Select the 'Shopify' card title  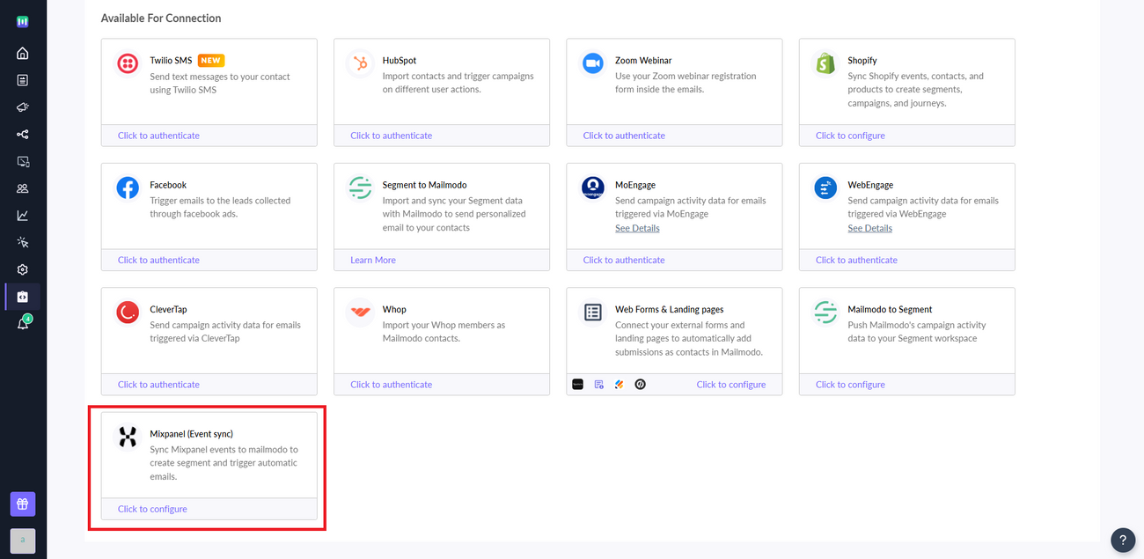point(862,61)
